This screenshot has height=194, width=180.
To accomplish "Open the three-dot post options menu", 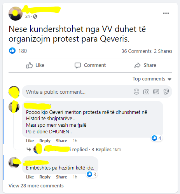I will tap(166, 13).
